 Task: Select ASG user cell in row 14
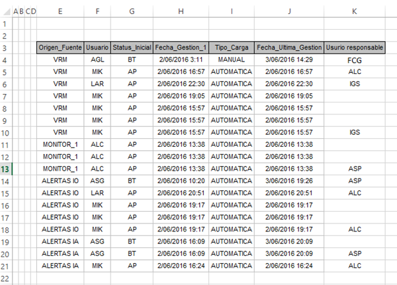[97, 181]
